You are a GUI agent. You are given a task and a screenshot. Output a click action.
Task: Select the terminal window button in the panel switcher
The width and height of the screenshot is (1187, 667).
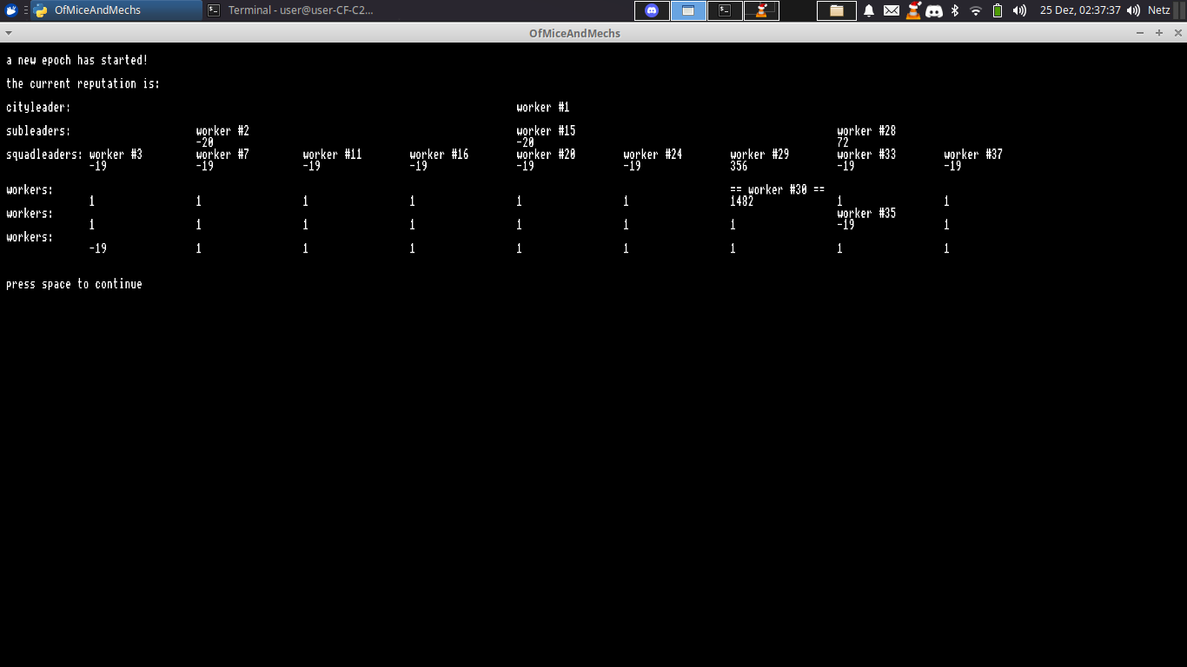pyautogui.click(x=725, y=10)
